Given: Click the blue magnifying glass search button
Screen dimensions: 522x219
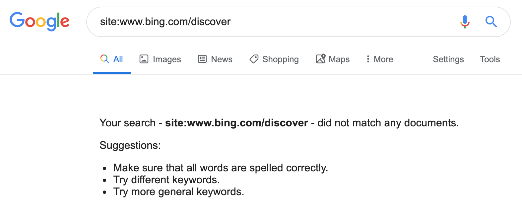Looking at the screenshot, I should coord(491,22).
